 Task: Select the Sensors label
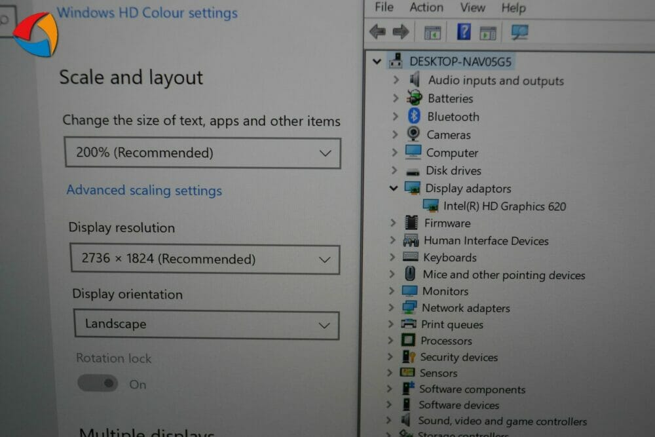pos(438,373)
